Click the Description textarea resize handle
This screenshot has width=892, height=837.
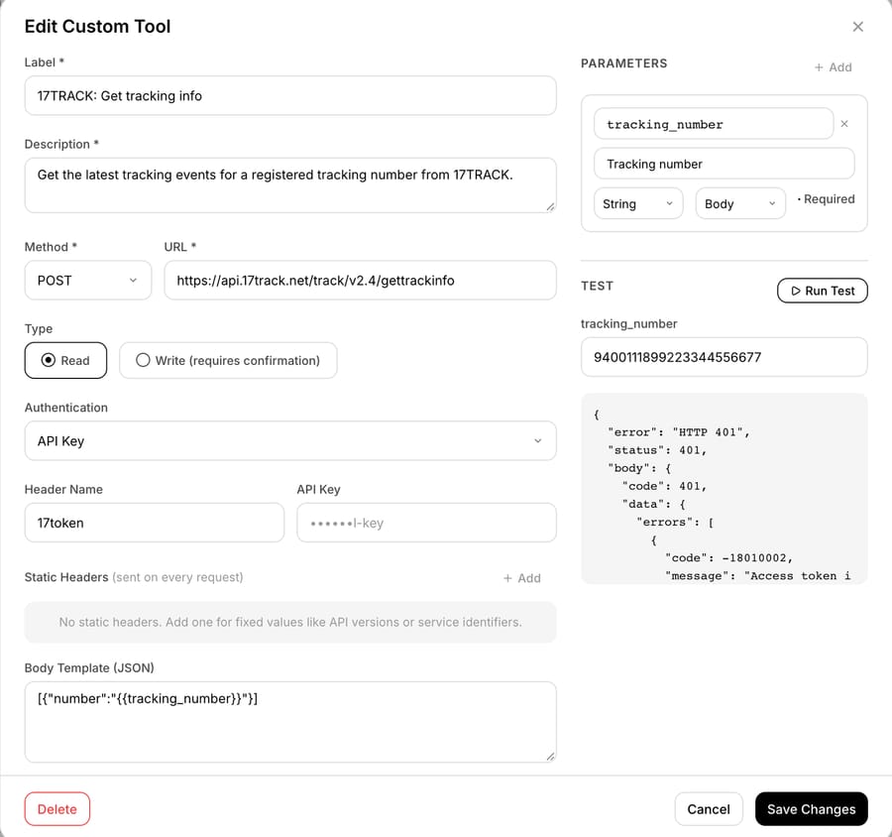[550, 207]
